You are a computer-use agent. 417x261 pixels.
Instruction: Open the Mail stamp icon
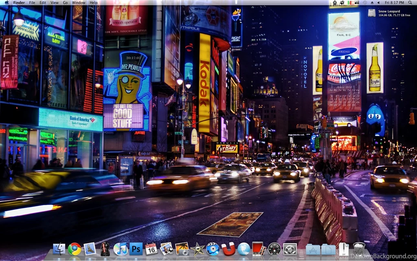pos(90,248)
